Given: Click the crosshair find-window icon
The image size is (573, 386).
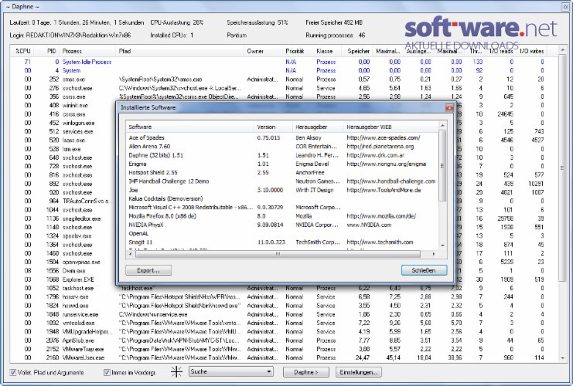Looking at the screenshot, I should coord(176,372).
